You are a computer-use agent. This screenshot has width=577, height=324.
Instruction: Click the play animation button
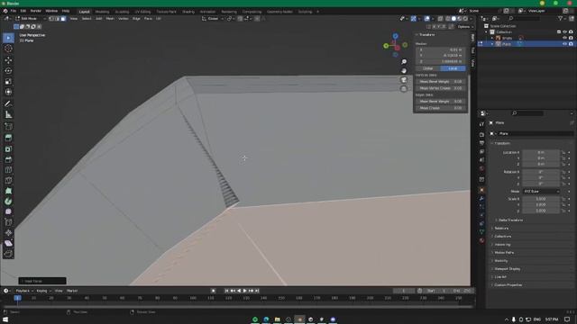pos(245,291)
